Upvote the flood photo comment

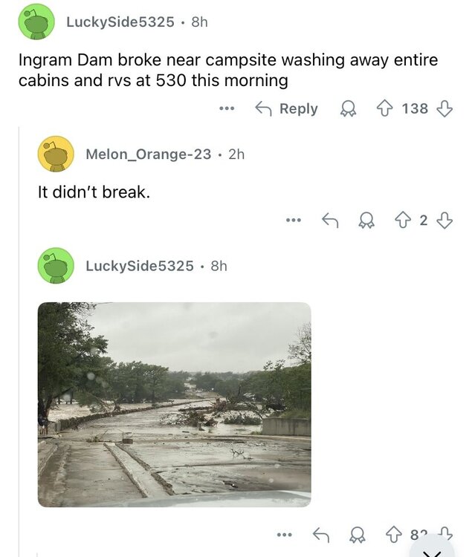394,533
